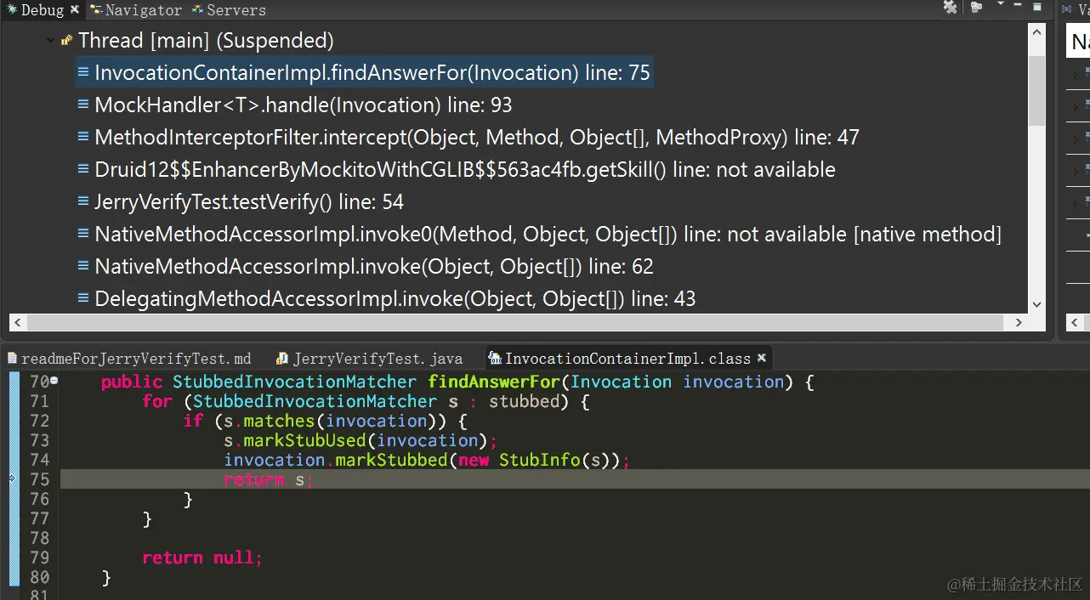1090x600 pixels.
Task: Click the Variables panel horizontal scroll left arrow
Action: [1074, 323]
